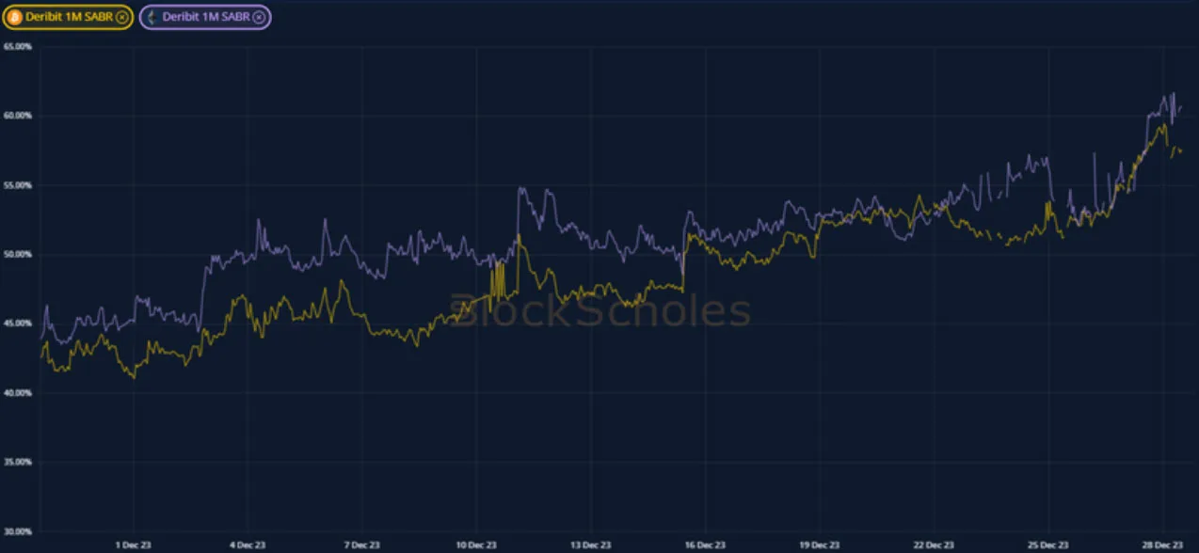Click the 25 Dec 23 date label
The width and height of the screenshot is (1199, 553).
pos(1047,545)
